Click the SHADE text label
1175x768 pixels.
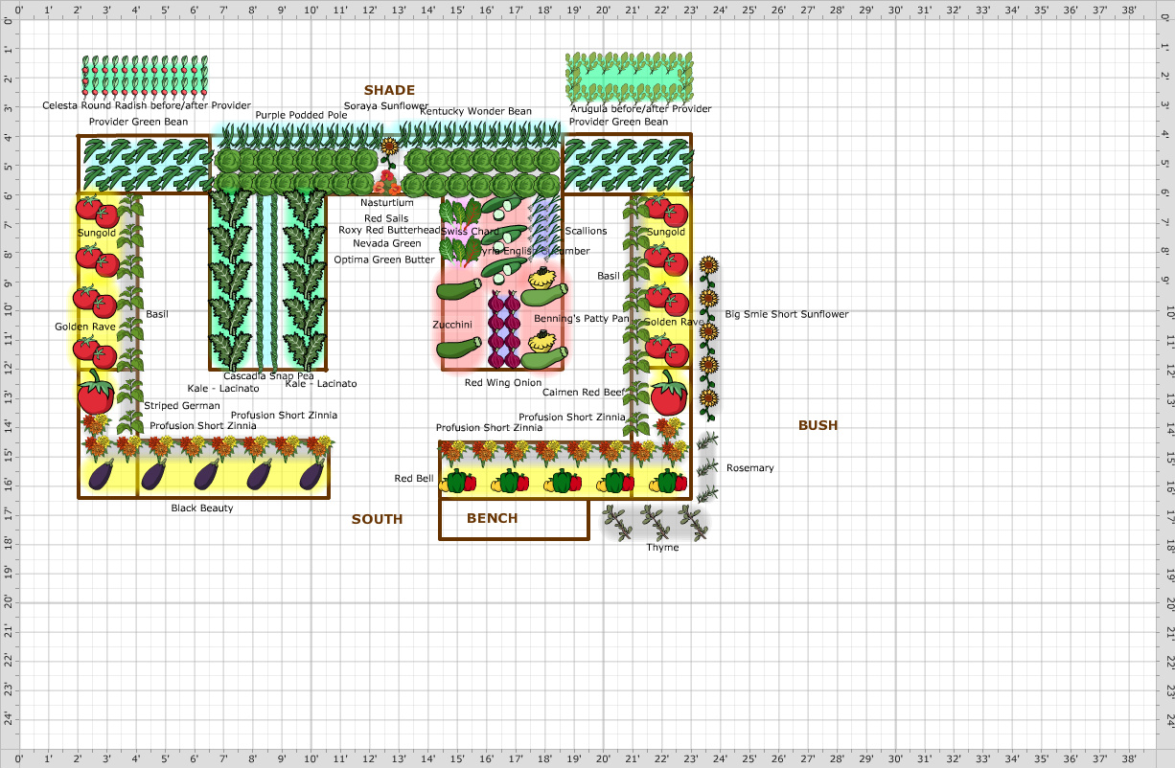pos(389,89)
